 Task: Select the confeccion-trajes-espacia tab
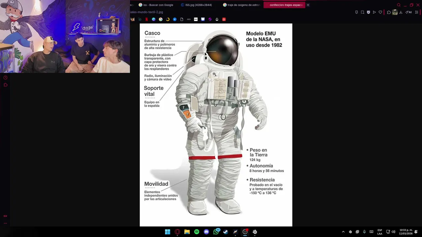click(x=284, y=5)
